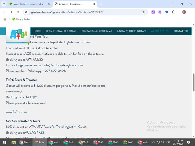Open PROMOTIONAL PROGRAMS menu

click(61, 31)
